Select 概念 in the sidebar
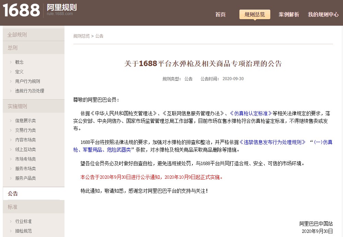The width and height of the screenshot is (343, 237). click(19, 62)
